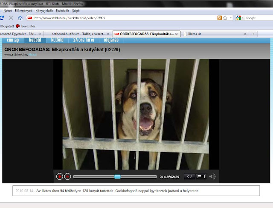
Task: Go to the Home page icon
Action: [x=20, y=18]
